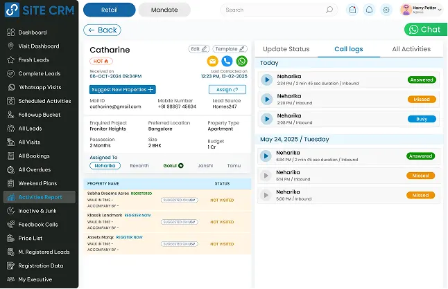Click Sobha Dreams Acres property row
Image resolution: width=448 pixels, height=289 pixels.
(x=167, y=201)
